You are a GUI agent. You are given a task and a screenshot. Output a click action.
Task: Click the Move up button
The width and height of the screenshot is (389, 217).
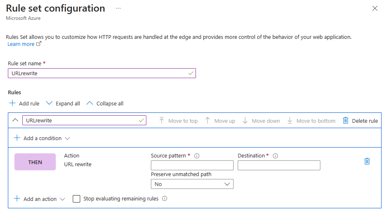(220, 121)
